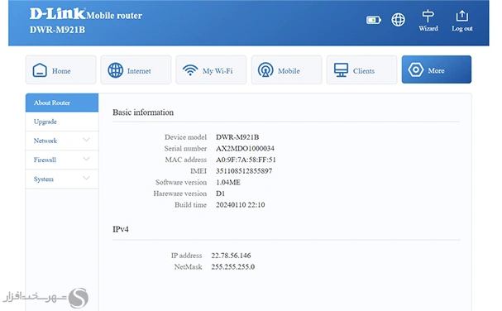
Task: Click the IMEI label
Action: tap(198, 171)
